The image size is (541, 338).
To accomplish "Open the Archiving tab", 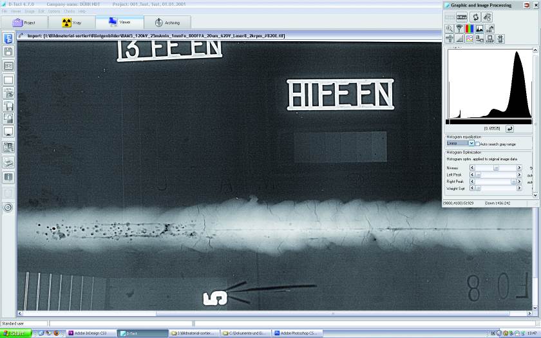I will point(167,23).
